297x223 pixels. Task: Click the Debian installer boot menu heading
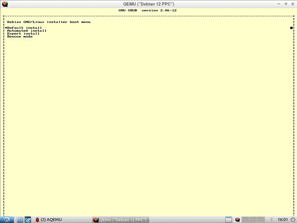click(x=49, y=22)
